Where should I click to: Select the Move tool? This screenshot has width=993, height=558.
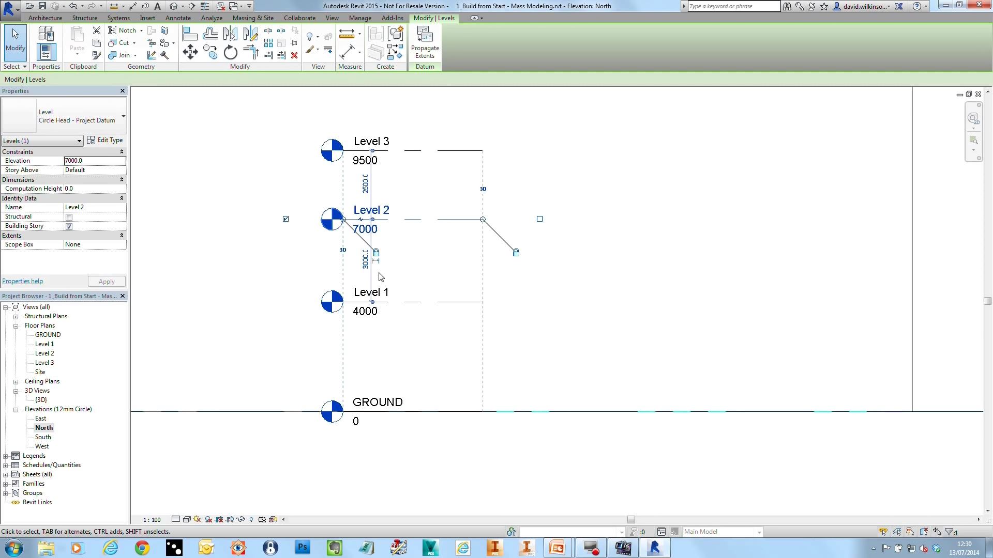click(x=190, y=52)
